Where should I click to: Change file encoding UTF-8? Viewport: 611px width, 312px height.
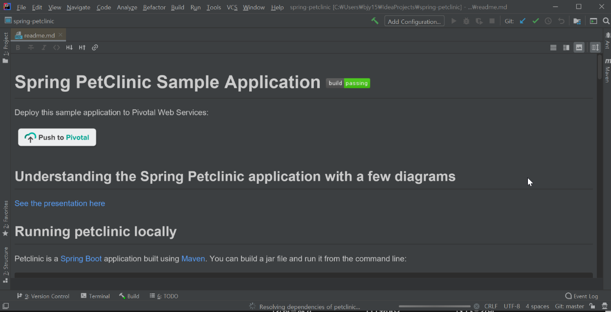(x=512, y=306)
